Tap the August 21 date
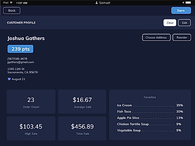The height and width of the screenshot is (146, 195). pyautogui.click(x=19, y=79)
